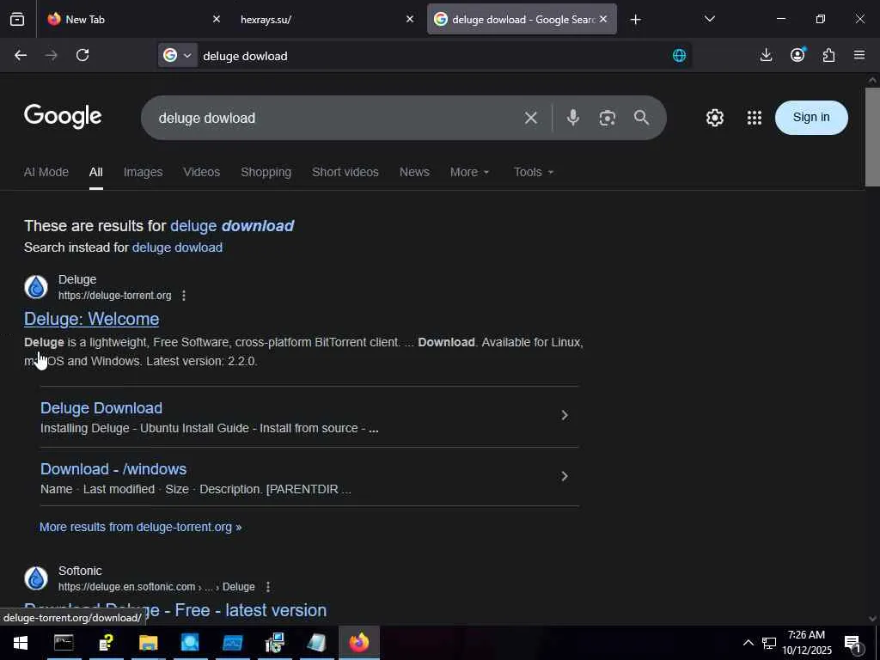Open a new browser tab

coord(635,20)
